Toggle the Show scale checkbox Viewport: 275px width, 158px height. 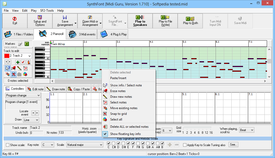[x=7, y=145]
